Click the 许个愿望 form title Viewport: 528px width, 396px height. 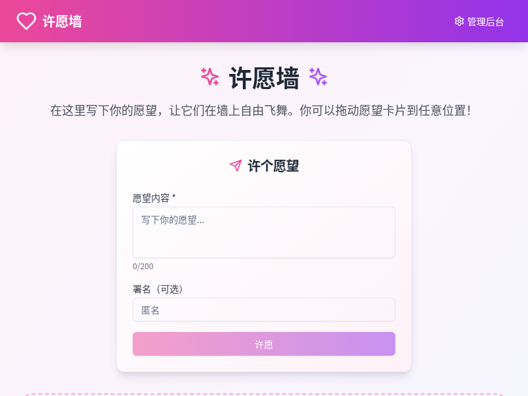pos(273,166)
